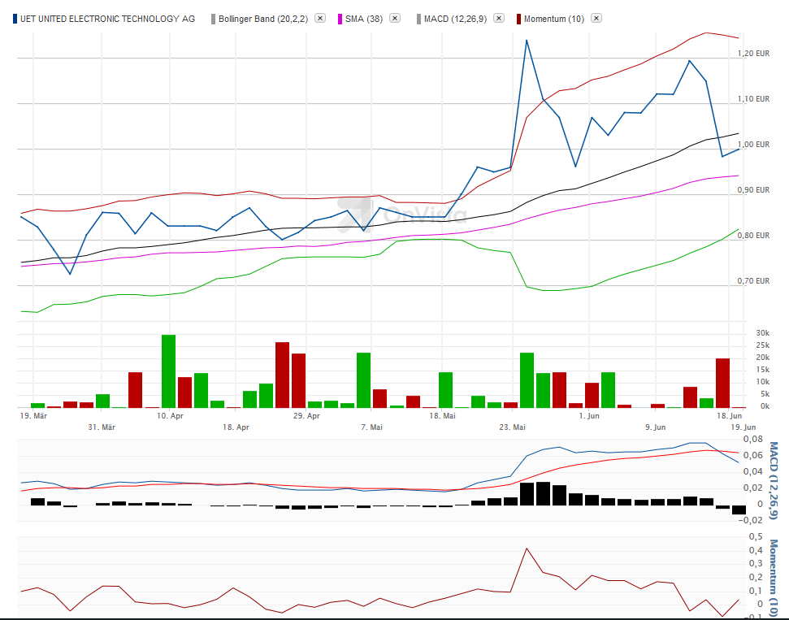Image resolution: width=789 pixels, height=620 pixels.
Task: Click the 9. Jun date label
Action: 656,427
